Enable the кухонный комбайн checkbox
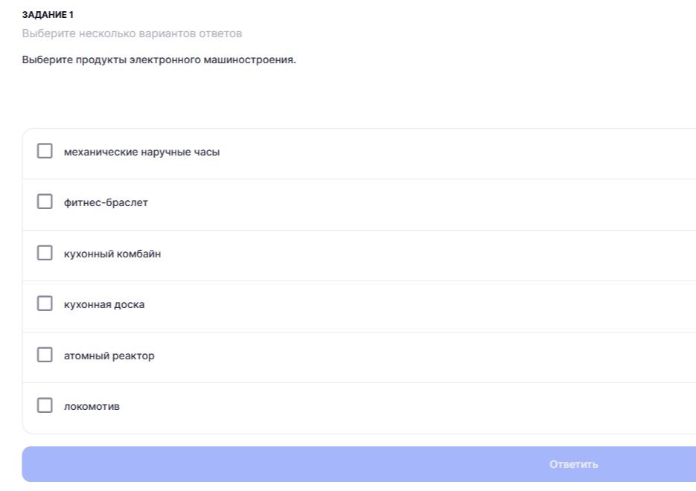Image resolution: width=696 pixels, height=491 pixels. pyautogui.click(x=45, y=253)
